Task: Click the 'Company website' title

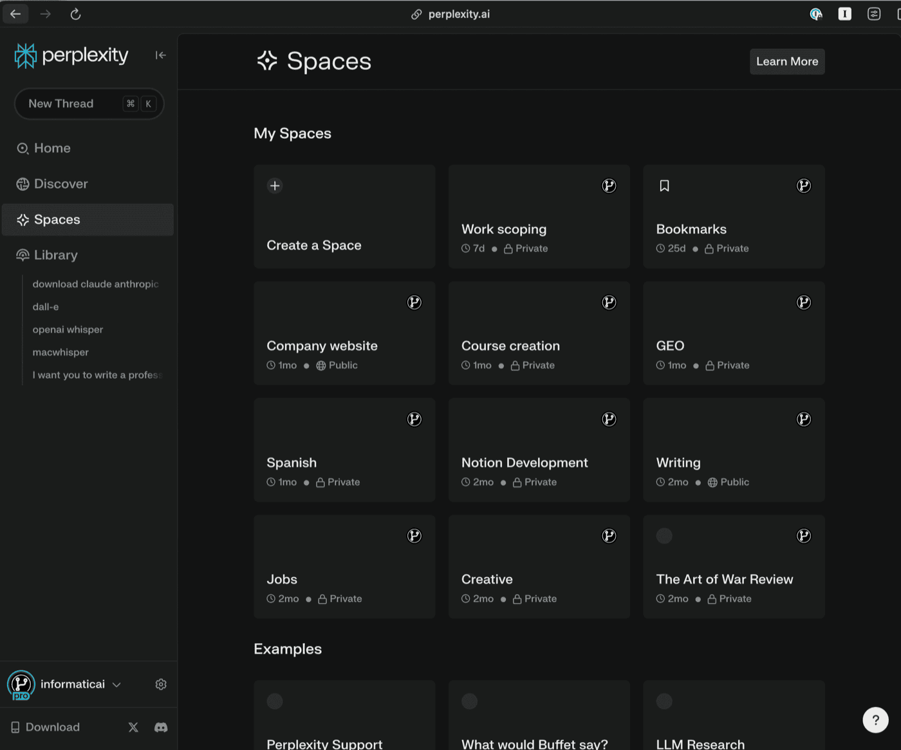Action: pos(322,346)
